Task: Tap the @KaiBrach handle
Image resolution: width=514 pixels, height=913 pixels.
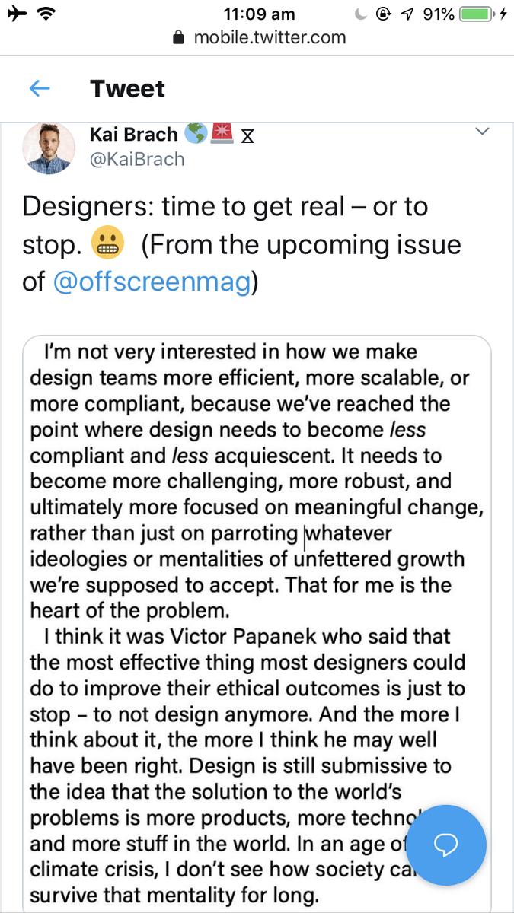Action: [137, 159]
